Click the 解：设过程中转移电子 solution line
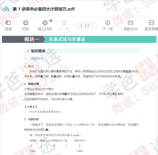The height and width of the screenshot is (155, 158). [x=55, y=135]
